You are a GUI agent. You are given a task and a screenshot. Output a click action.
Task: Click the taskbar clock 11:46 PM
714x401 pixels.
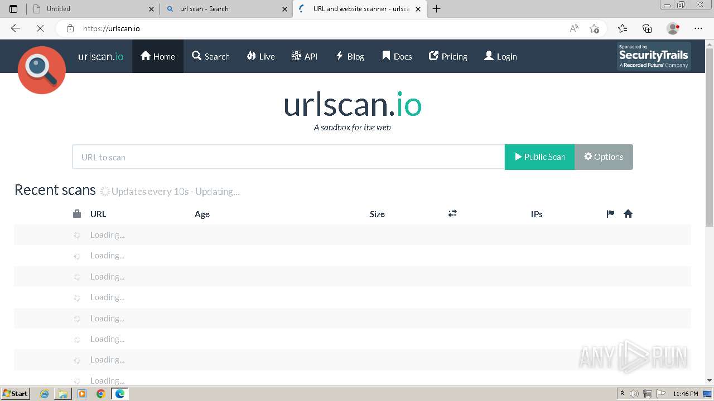coord(686,394)
